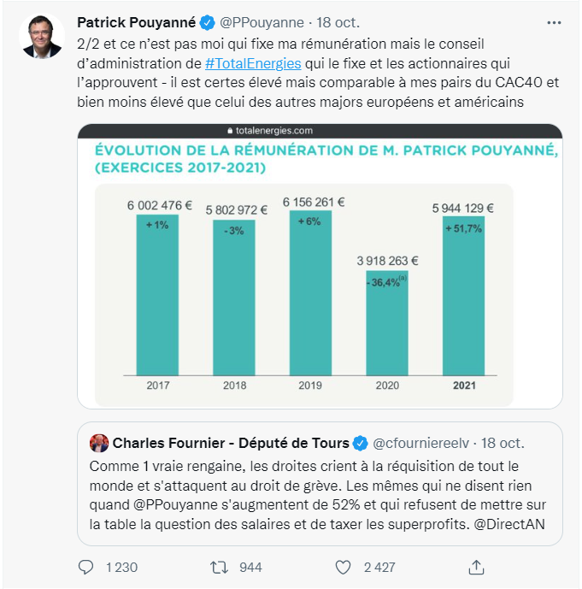Open the three-dot more options menu
Viewport: 582px width, 589px height.
[x=554, y=23]
